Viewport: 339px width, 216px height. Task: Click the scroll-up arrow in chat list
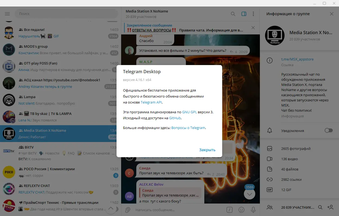click(x=111, y=209)
